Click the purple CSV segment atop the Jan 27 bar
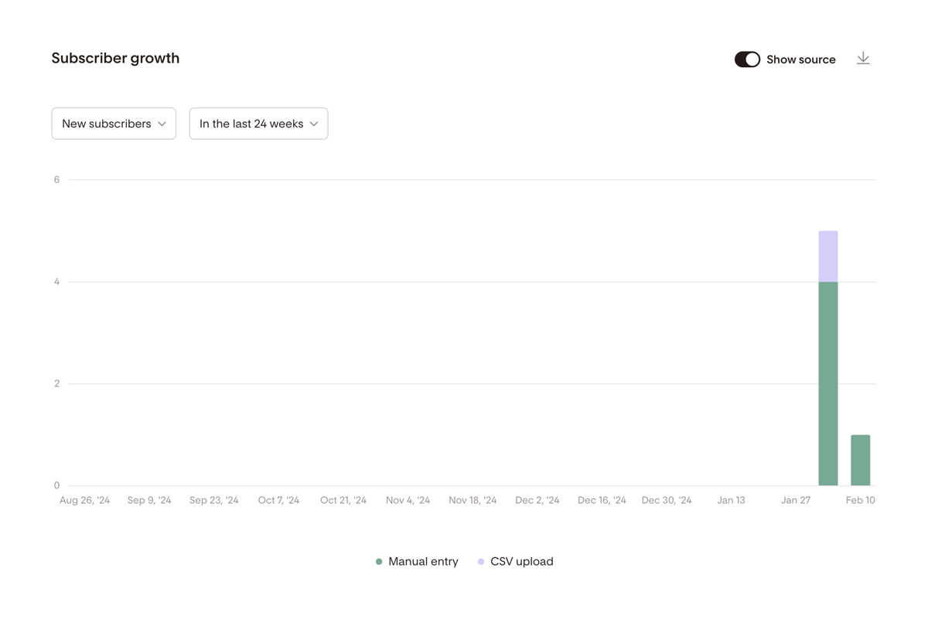Image resolution: width=928 pixels, height=619 pixels. coord(828,255)
